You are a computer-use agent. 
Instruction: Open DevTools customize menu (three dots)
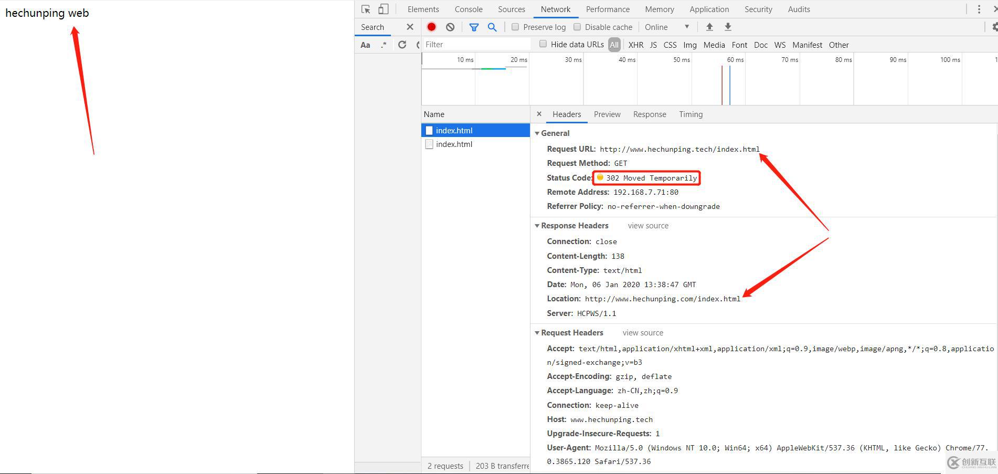point(979,9)
